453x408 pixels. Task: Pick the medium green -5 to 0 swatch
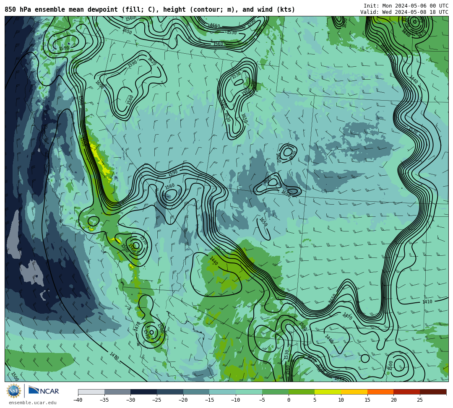point(275,392)
